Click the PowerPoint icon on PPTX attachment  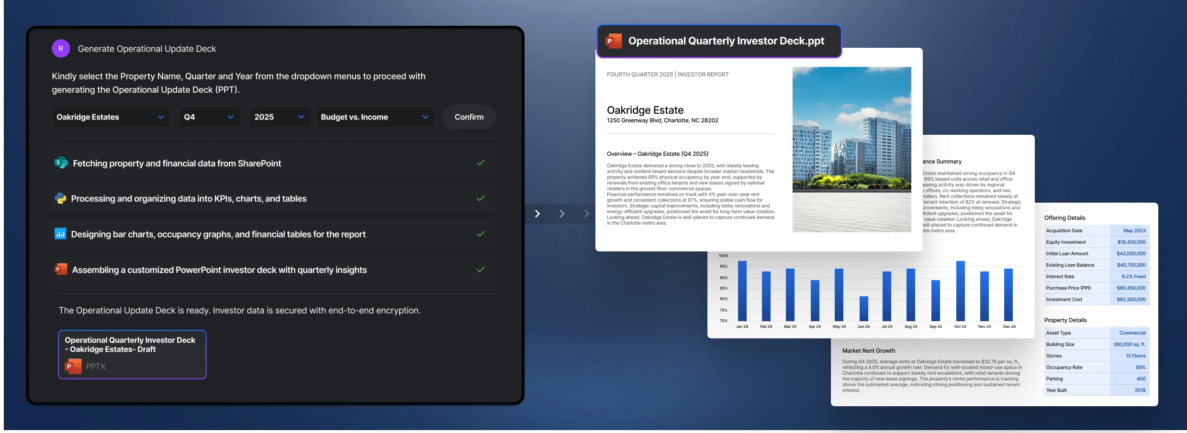73,366
